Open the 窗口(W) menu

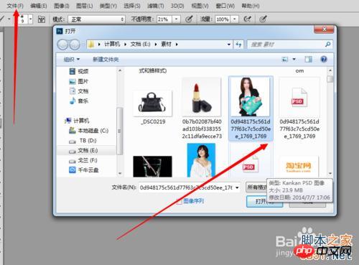pos(225,6)
